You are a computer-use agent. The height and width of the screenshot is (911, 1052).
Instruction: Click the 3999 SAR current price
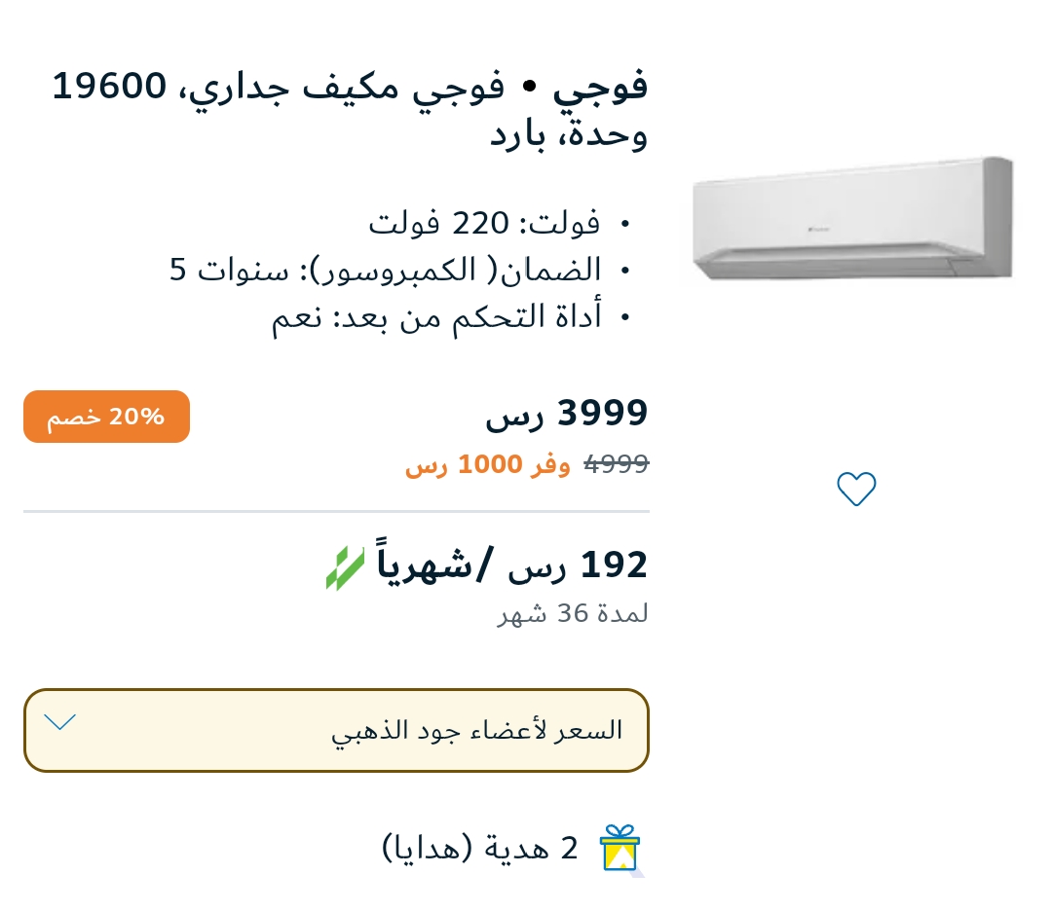pyautogui.click(x=567, y=413)
